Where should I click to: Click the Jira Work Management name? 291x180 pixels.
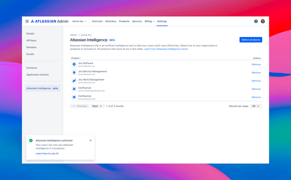(91, 80)
